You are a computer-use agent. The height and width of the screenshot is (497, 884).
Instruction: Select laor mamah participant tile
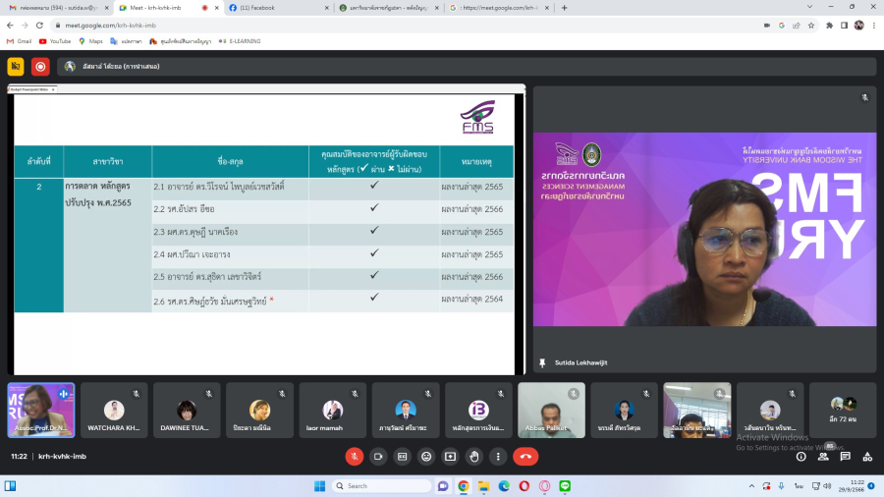[x=333, y=411]
